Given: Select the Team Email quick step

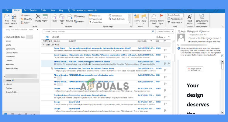Looking at the screenshot, I should (95, 19).
